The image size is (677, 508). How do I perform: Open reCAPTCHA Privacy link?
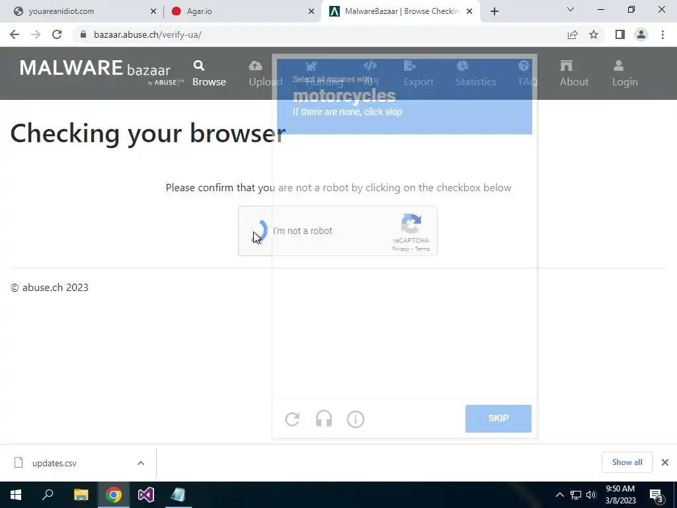coord(401,249)
